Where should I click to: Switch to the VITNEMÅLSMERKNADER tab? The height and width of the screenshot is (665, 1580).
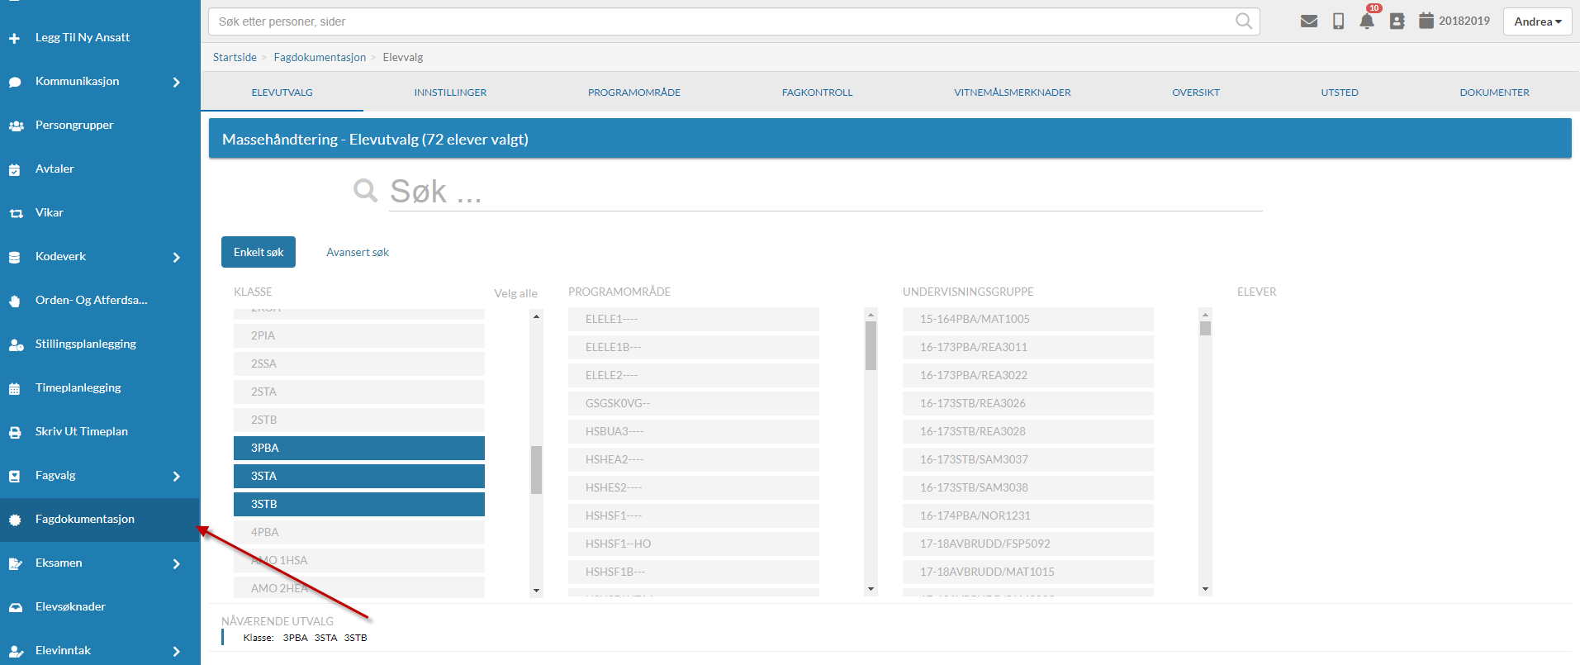pos(1012,93)
